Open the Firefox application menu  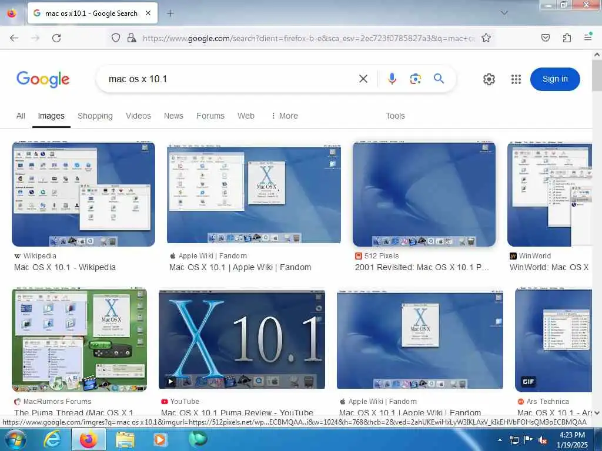588,37
